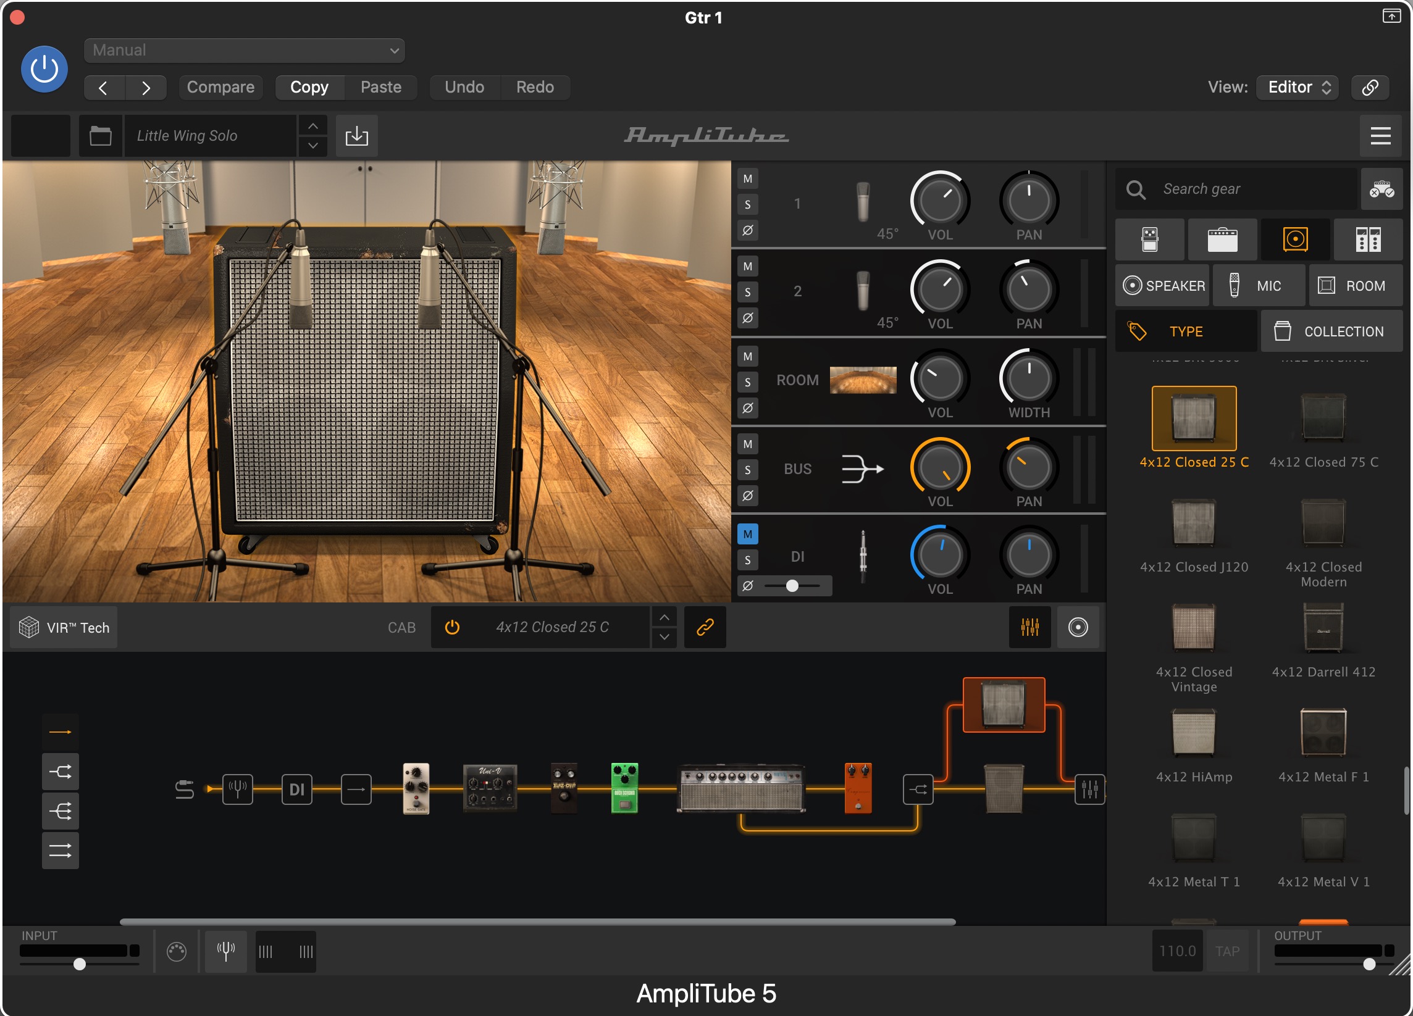Click the save preset download icon

pos(356,136)
